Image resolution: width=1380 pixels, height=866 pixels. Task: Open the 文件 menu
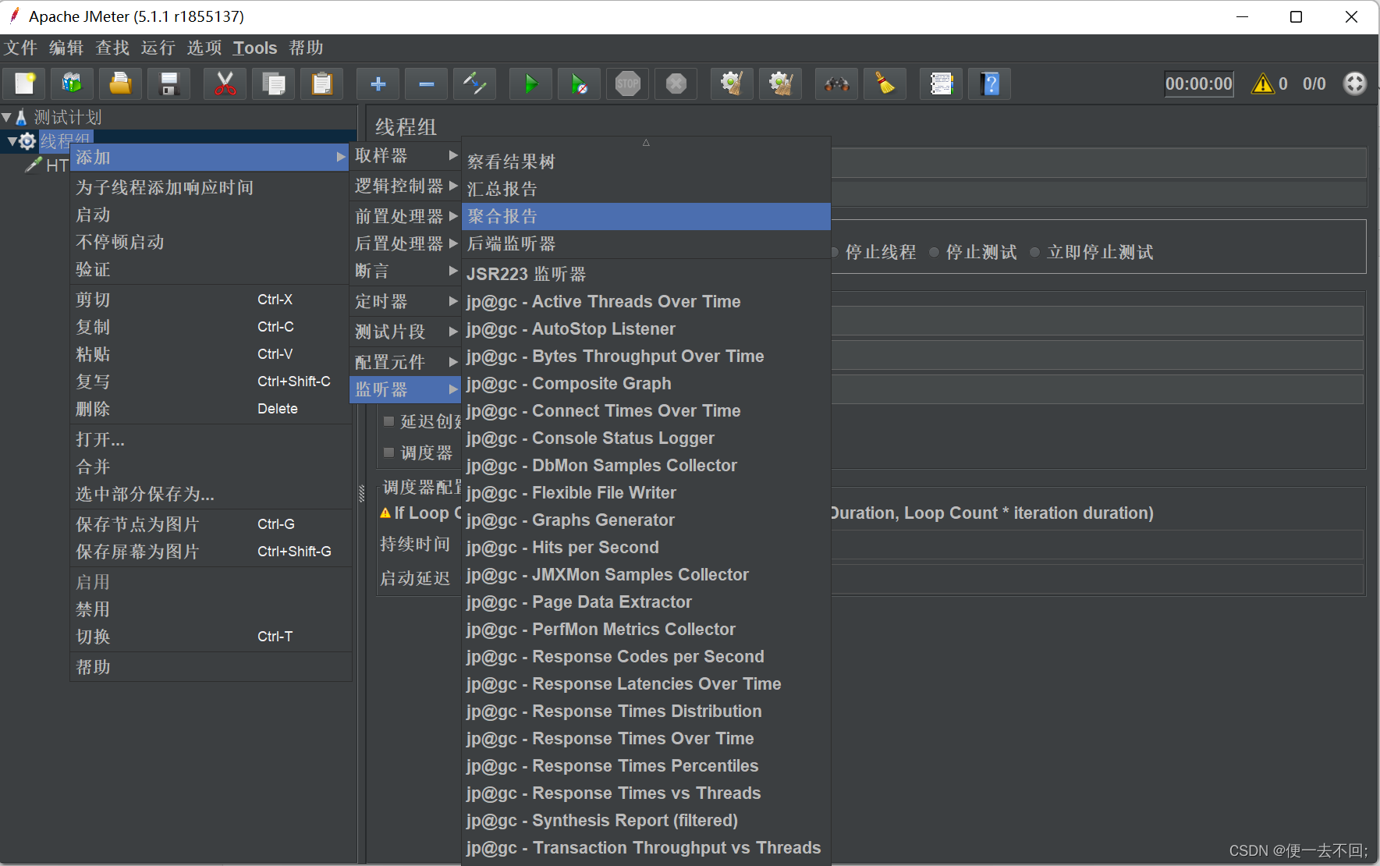[21, 48]
